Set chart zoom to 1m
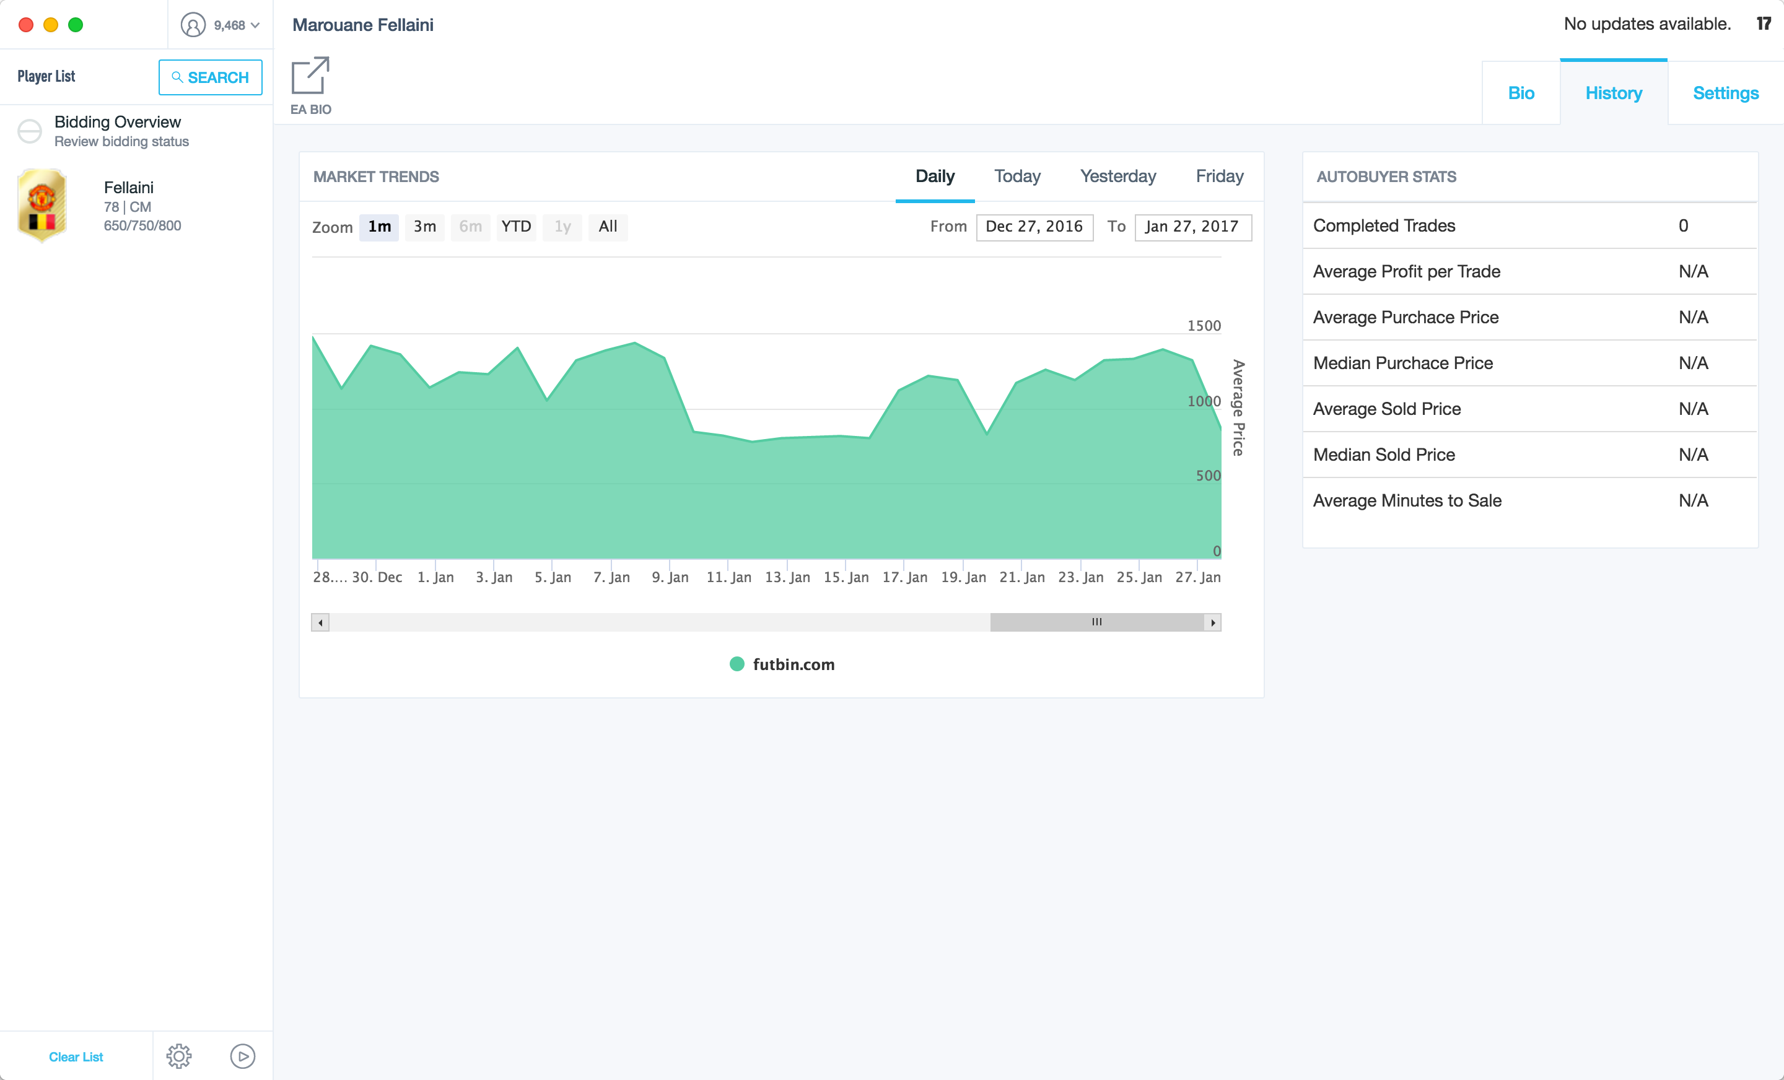The image size is (1784, 1080). click(x=379, y=227)
